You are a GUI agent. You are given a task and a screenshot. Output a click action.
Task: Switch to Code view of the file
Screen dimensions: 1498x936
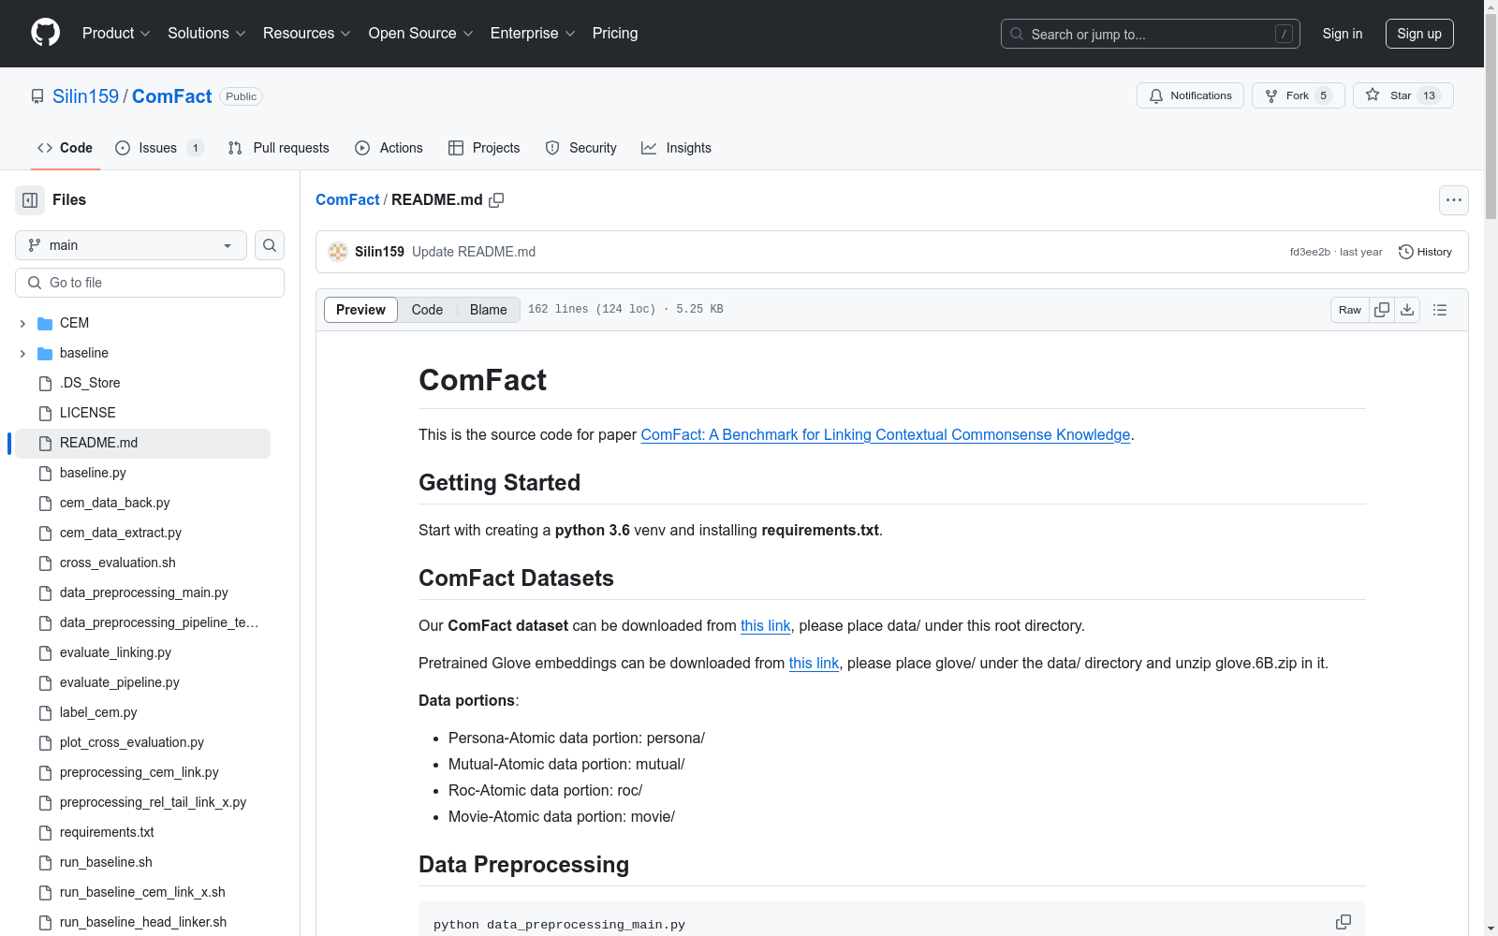click(427, 310)
